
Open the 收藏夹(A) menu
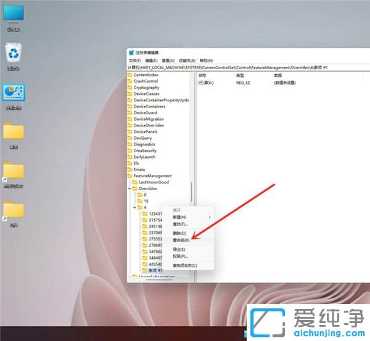click(187, 61)
